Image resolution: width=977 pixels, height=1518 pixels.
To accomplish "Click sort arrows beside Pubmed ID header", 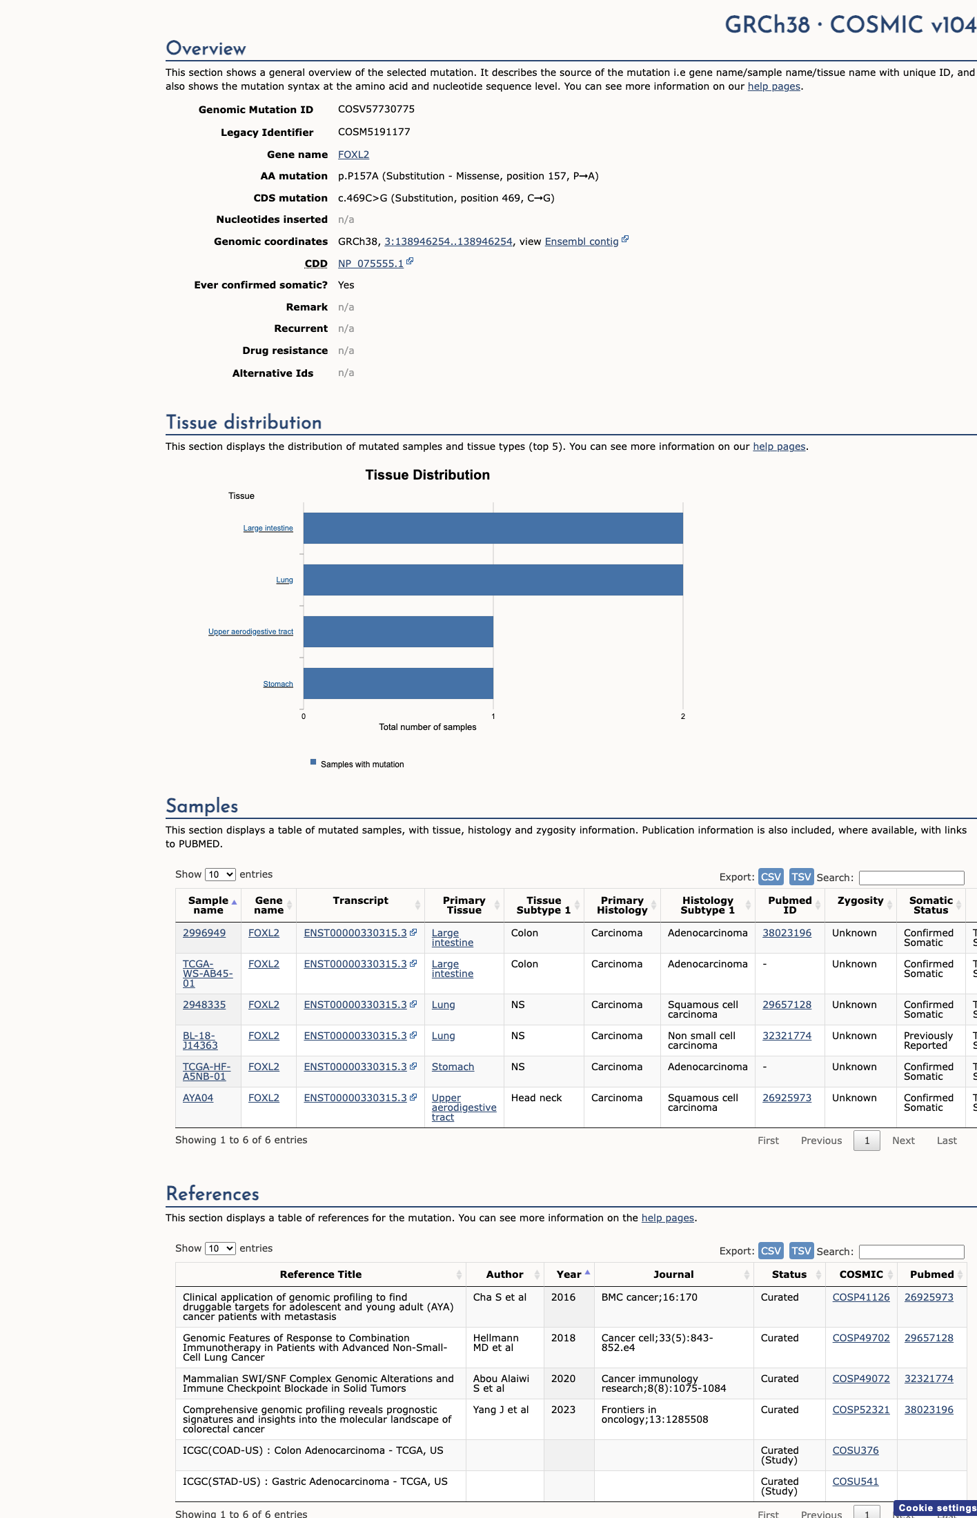I will (x=818, y=905).
